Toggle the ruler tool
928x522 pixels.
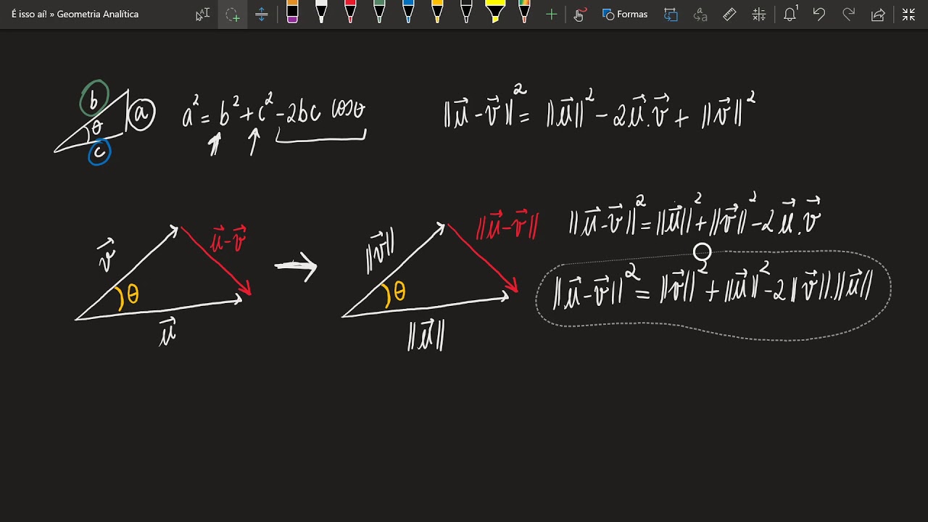pos(730,14)
